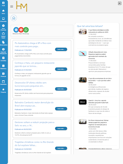
Task: Open the Website globe icon
Action: click(x=16, y=30)
